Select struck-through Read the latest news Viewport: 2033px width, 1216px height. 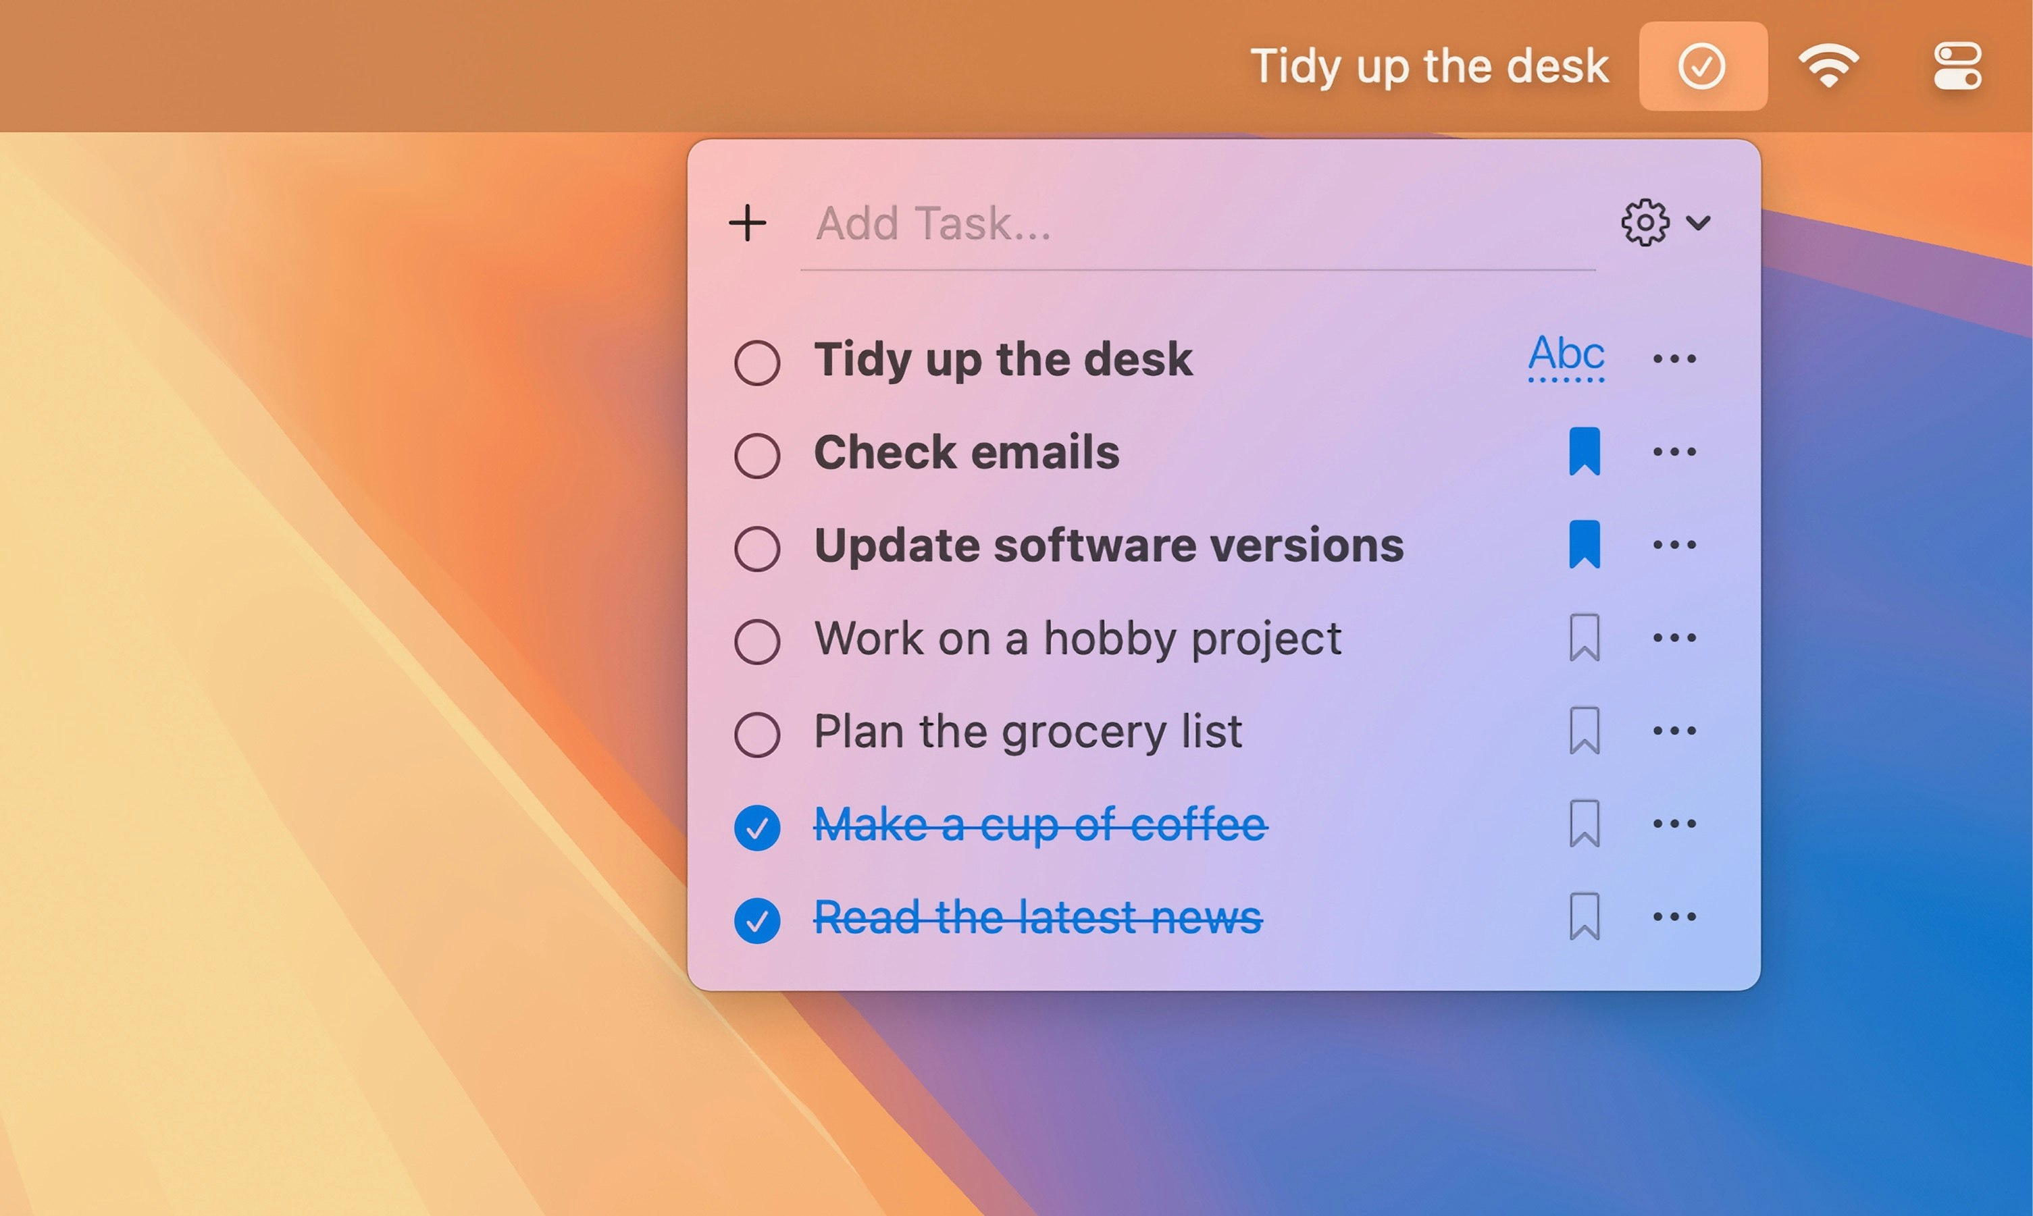[1038, 917]
